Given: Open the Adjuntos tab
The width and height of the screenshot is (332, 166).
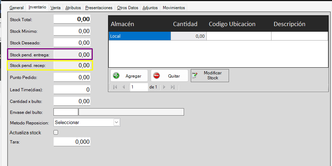Looking at the screenshot, I should 150,7.
